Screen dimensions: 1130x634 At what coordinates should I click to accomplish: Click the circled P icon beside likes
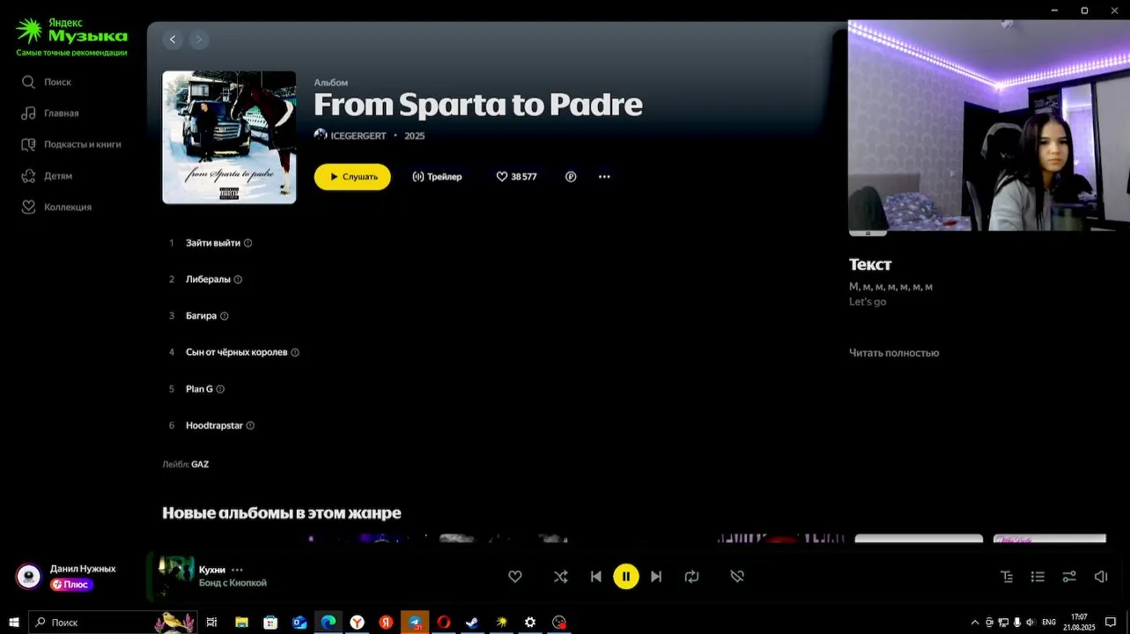click(571, 177)
